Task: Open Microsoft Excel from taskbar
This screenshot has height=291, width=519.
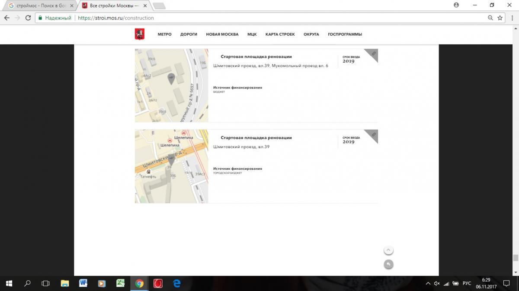Action: tap(120, 283)
